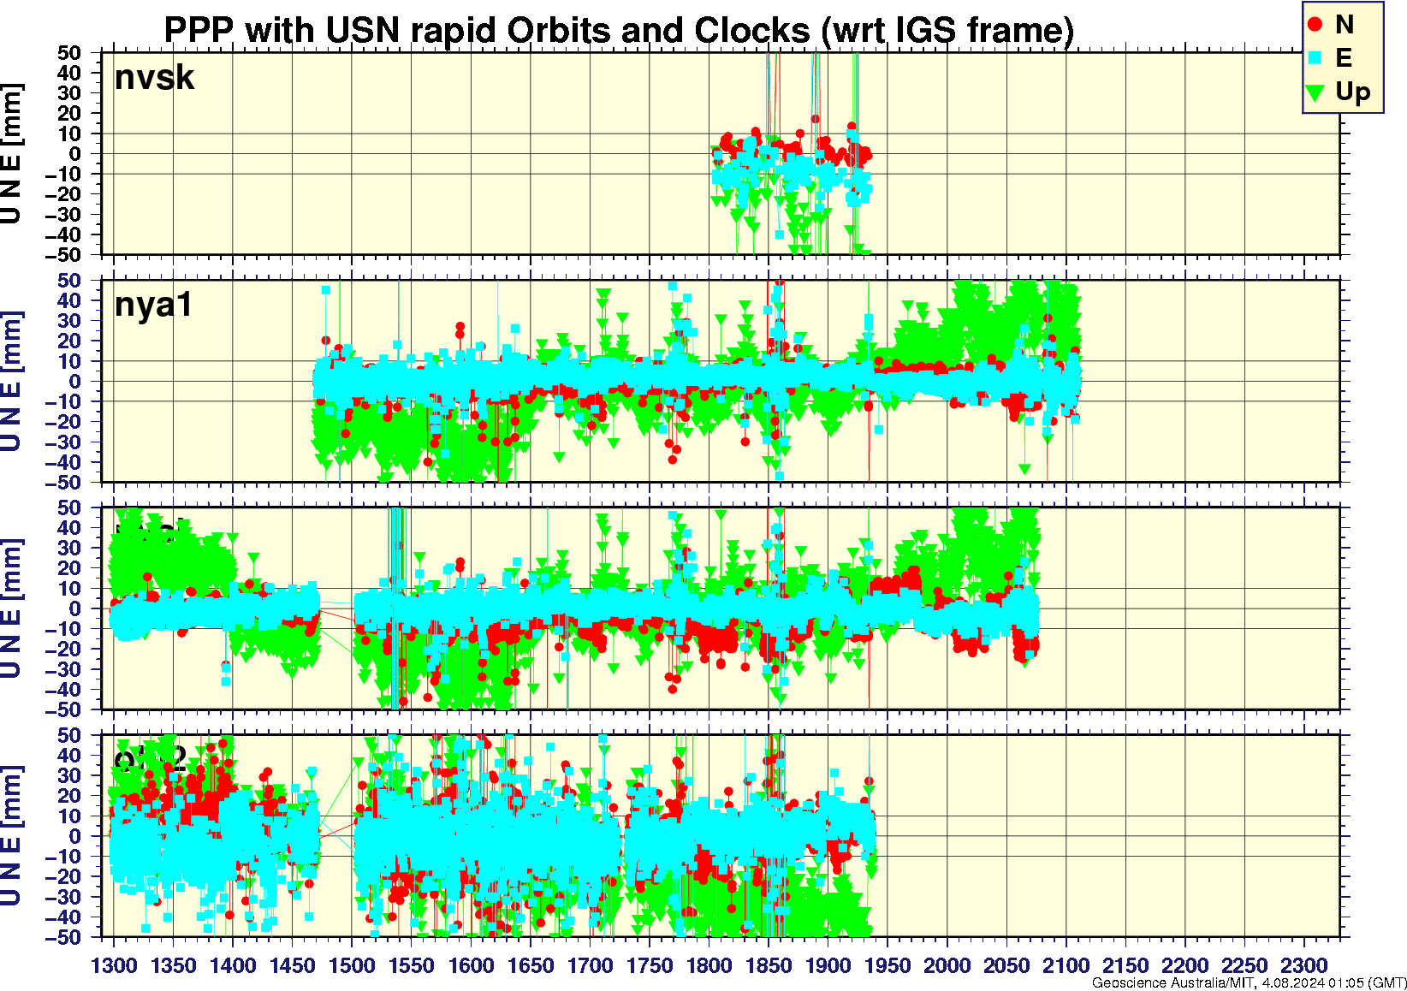
Task: Click the x-axis tick label 1450
Action: [x=293, y=965]
